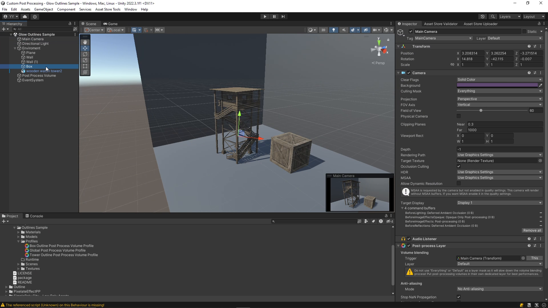This screenshot has width=548, height=308.
Task: Lock the Inspector panel
Action: point(539,24)
